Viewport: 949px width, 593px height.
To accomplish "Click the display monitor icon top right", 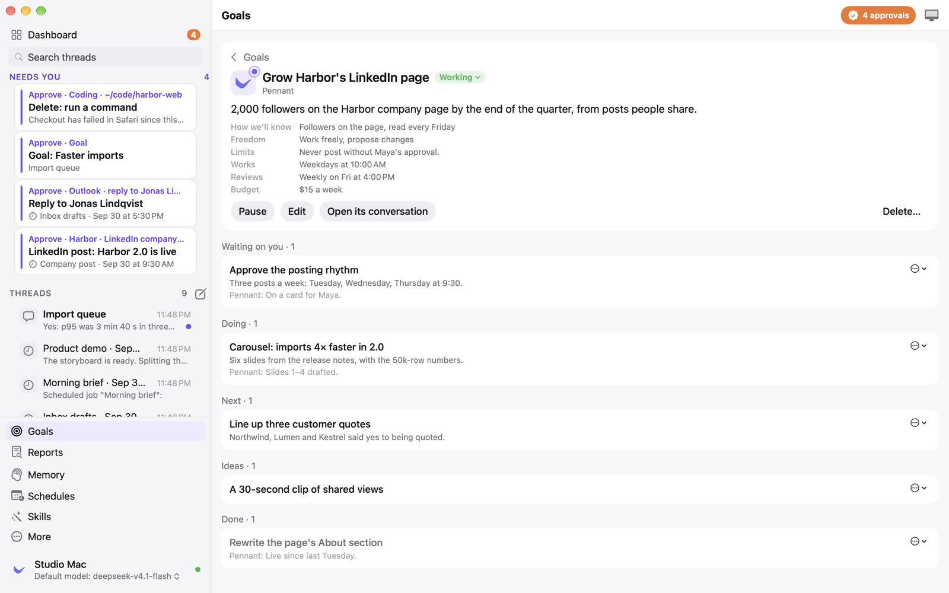I will point(931,15).
